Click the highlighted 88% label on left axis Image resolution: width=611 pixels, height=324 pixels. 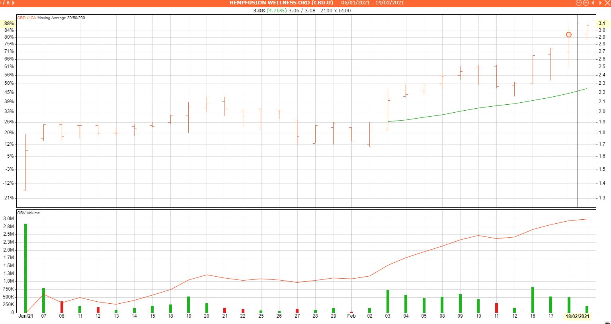coord(9,23)
